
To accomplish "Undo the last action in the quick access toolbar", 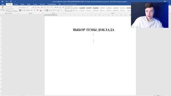I will [6, 1].
